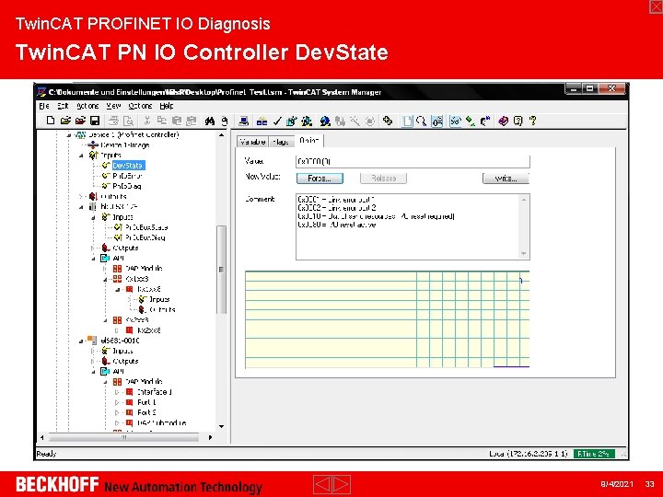Close the slide with the top-right X
Viewport: 663px width, 497px height.
[656, 6]
